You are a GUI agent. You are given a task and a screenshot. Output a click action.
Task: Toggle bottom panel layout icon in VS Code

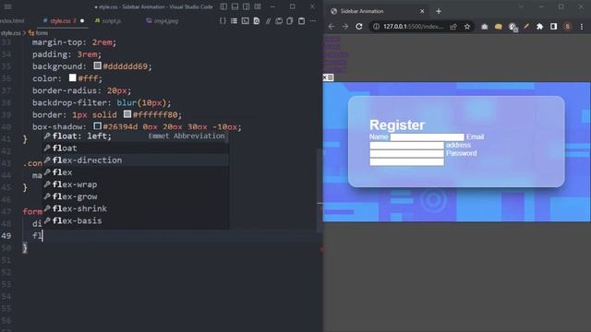(x=235, y=6)
